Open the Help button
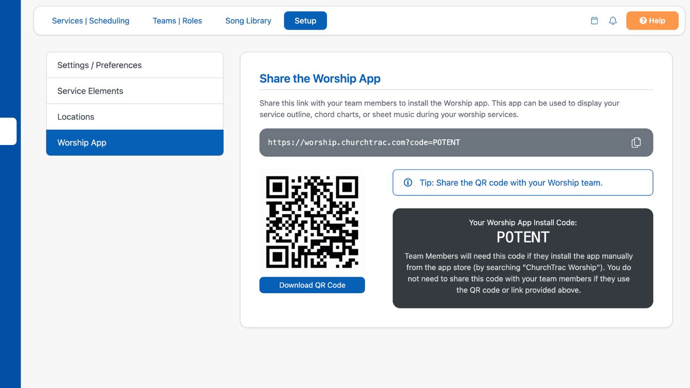Viewport: 690px width, 388px height. click(652, 21)
